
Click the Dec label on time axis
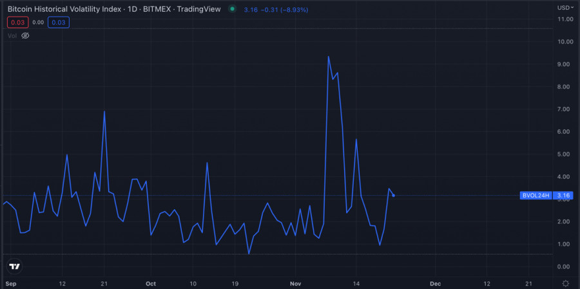[435, 283]
